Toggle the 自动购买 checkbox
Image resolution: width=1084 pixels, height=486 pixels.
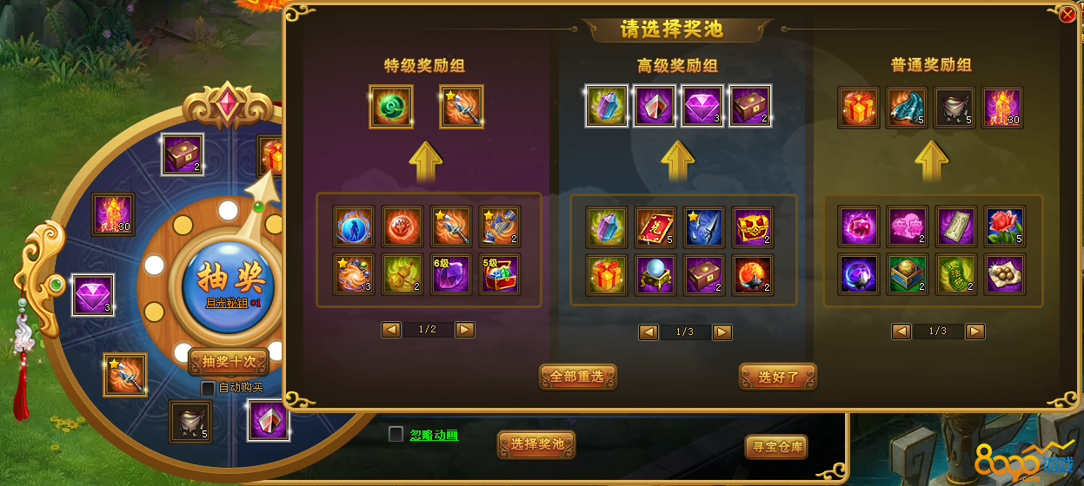[208, 388]
